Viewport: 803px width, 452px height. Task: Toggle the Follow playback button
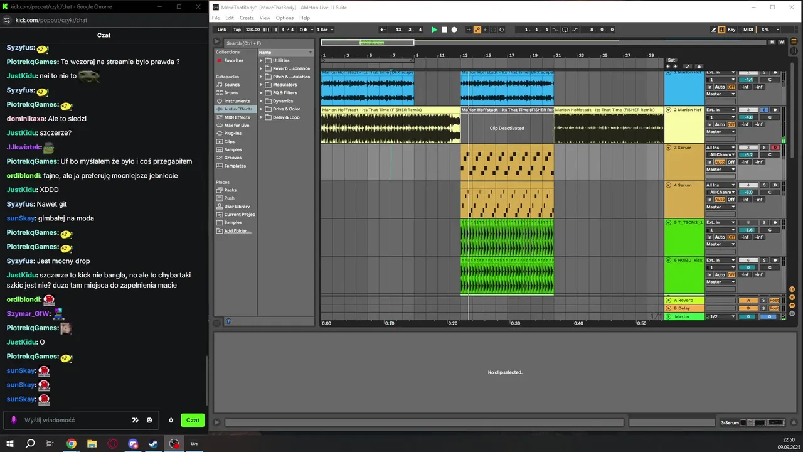[x=383, y=30]
